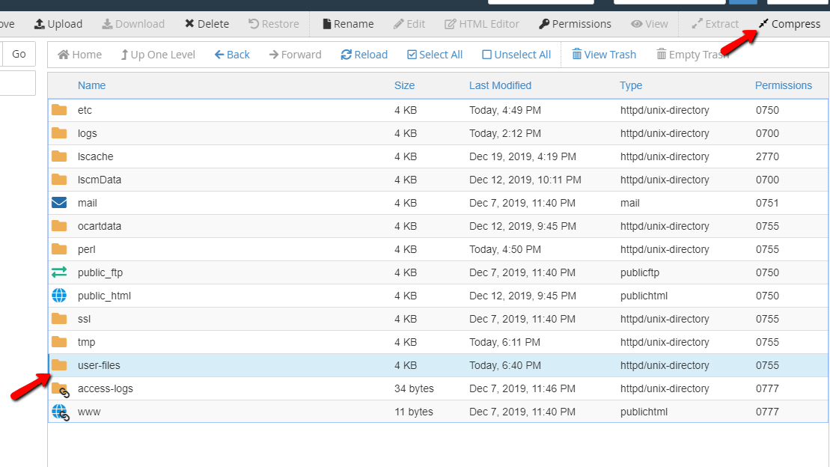Click the publicftp type cell

[x=640, y=272]
